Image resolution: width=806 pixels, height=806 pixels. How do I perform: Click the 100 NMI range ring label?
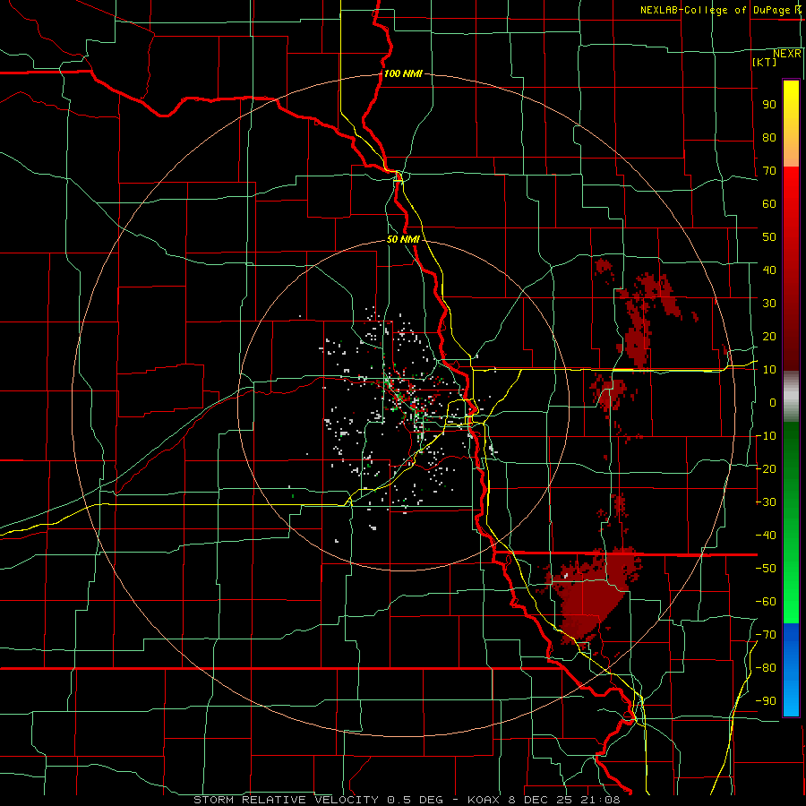click(x=403, y=73)
